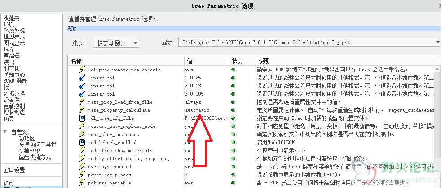This screenshot has width=445, height=188.
Task: Select the ECAD 装配 category
Action: (16, 81)
